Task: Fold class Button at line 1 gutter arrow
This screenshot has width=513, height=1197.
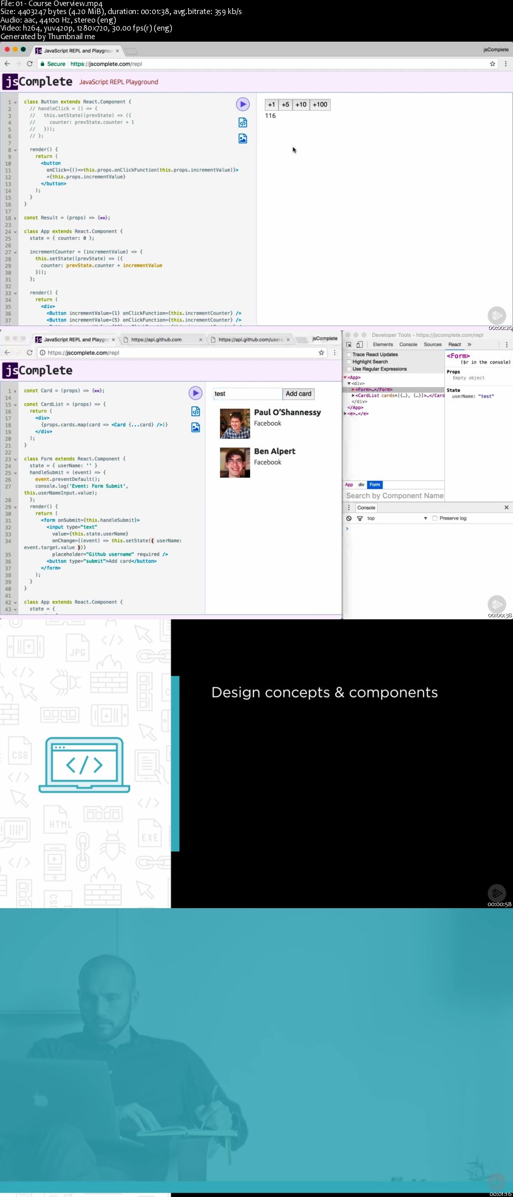Action: tap(15, 102)
